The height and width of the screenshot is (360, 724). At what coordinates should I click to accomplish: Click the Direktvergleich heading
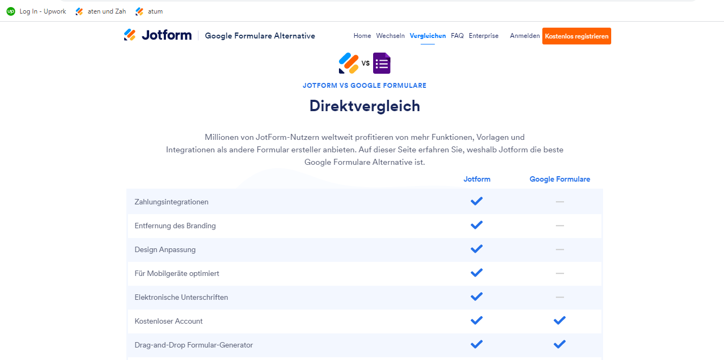click(x=364, y=106)
